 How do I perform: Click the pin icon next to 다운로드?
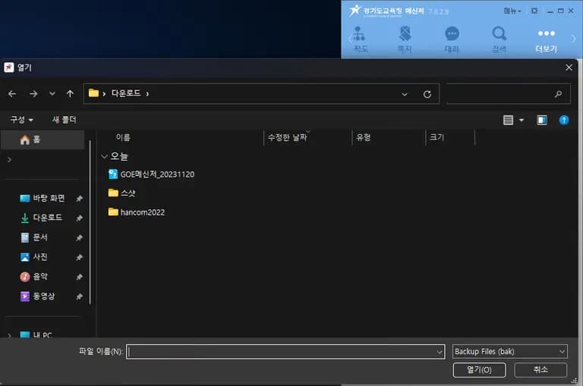click(x=79, y=218)
